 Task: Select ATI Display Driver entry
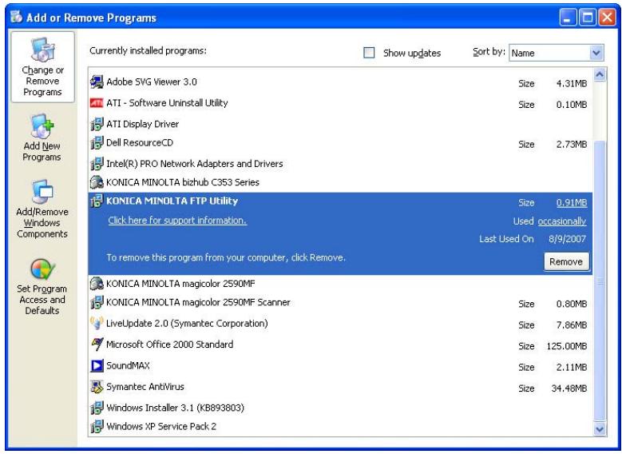click(x=340, y=124)
